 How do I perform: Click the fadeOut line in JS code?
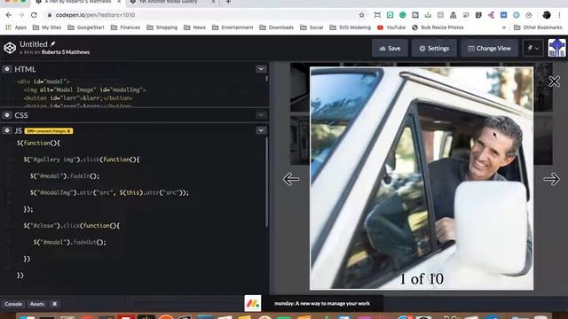coord(69,242)
